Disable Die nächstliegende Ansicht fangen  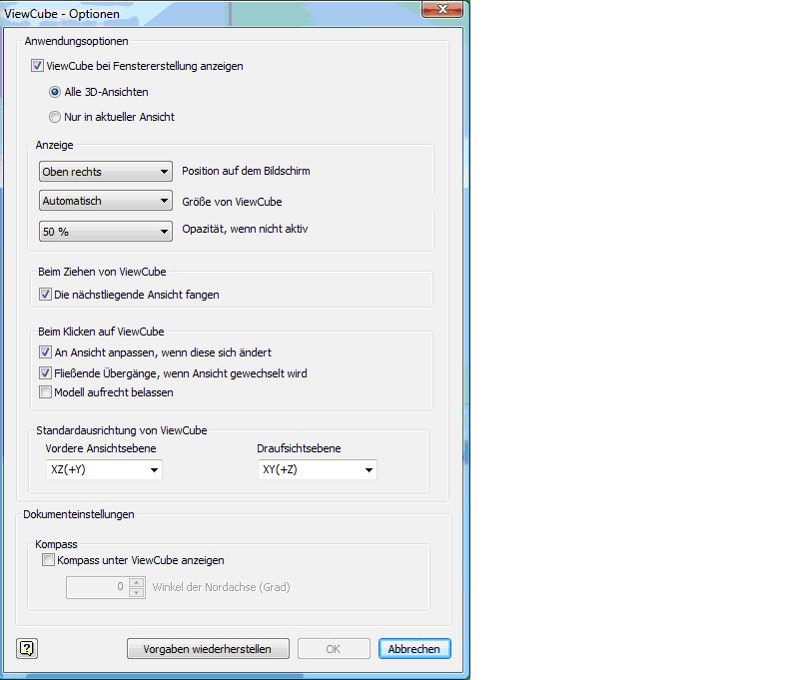click(x=45, y=295)
